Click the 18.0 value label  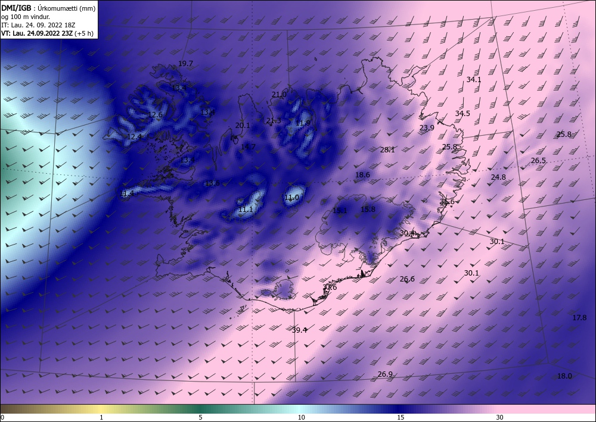click(x=564, y=376)
